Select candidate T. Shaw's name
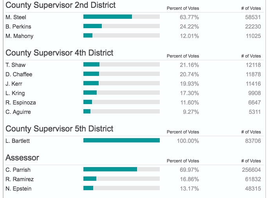 tap(16, 65)
